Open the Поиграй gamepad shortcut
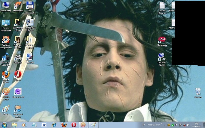Image resolution: width=205 pixels, height=128 pixels. [x=18, y=59]
